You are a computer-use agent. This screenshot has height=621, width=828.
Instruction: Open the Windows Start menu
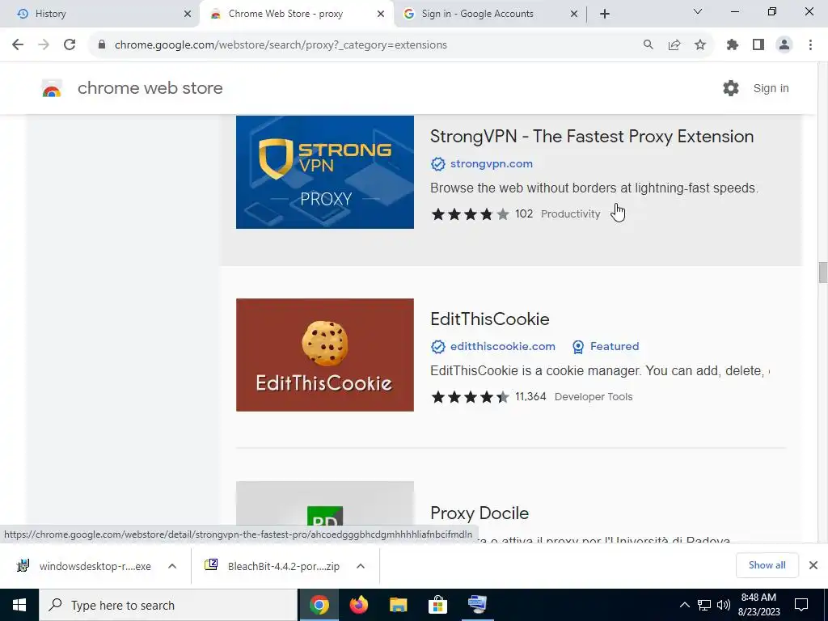coord(19,605)
